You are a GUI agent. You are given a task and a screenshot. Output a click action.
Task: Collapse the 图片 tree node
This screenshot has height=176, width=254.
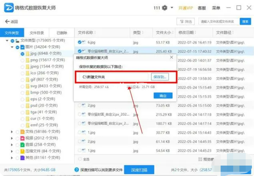[12, 47]
